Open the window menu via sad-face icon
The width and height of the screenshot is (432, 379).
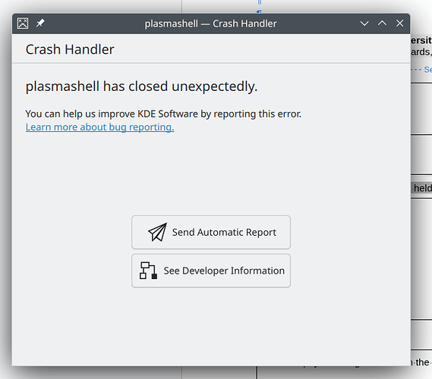[x=23, y=23]
